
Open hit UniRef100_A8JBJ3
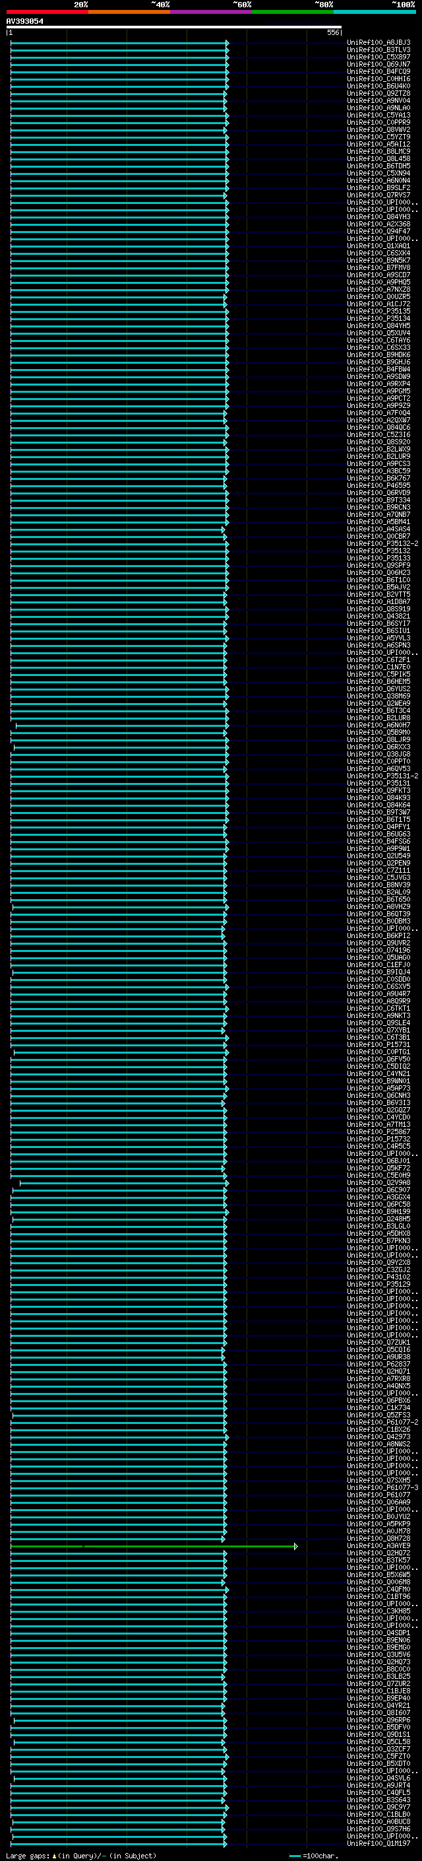coord(378,43)
